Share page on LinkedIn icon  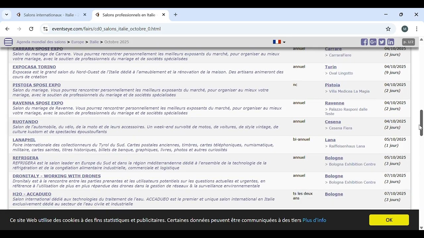tap(391, 42)
